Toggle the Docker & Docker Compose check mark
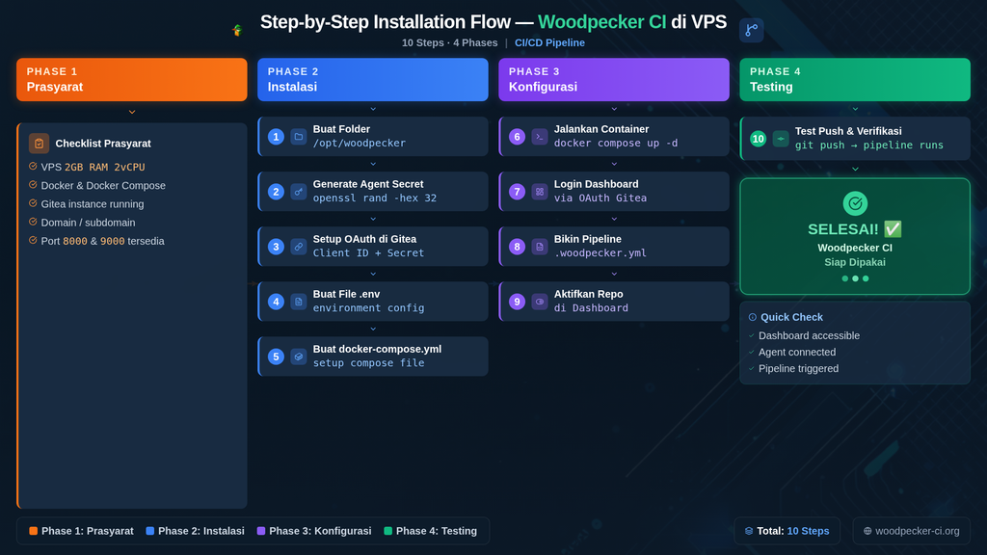The height and width of the screenshot is (555, 987). coord(33,184)
